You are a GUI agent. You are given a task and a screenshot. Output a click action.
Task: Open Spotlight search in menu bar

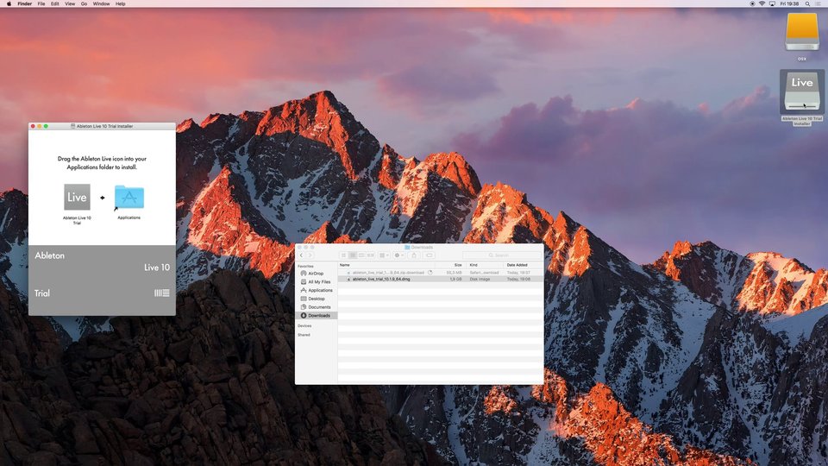click(x=807, y=3)
